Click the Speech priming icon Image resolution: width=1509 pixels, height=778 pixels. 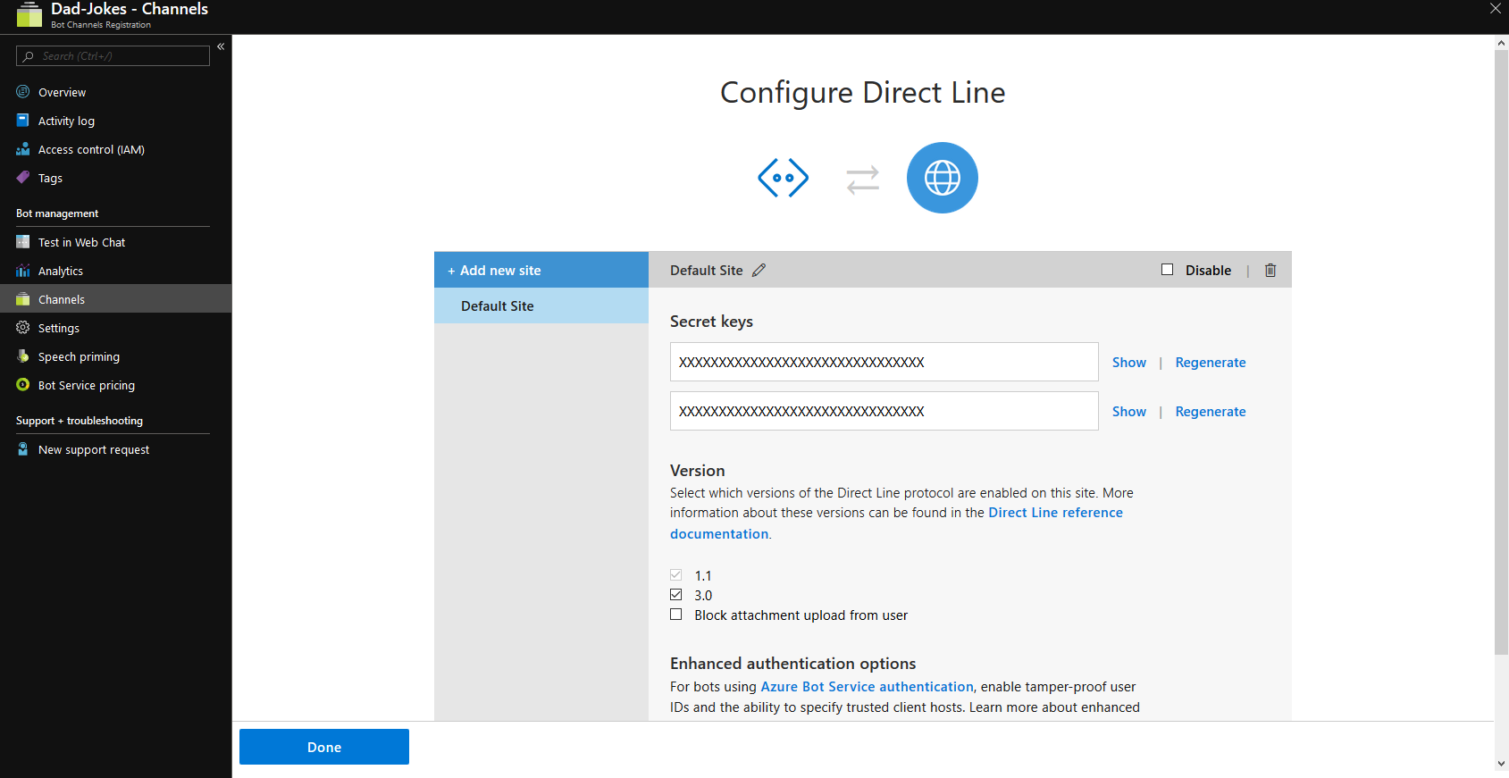tap(23, 356)
